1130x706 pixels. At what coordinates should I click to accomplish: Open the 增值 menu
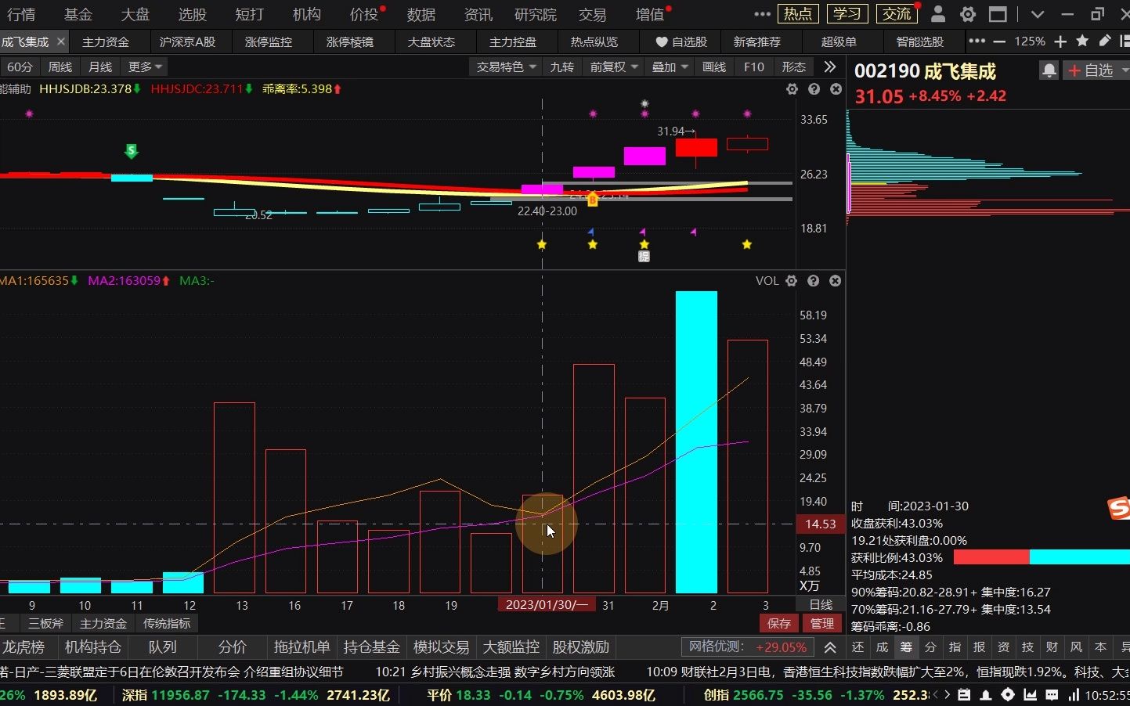[x=650, y=14]
